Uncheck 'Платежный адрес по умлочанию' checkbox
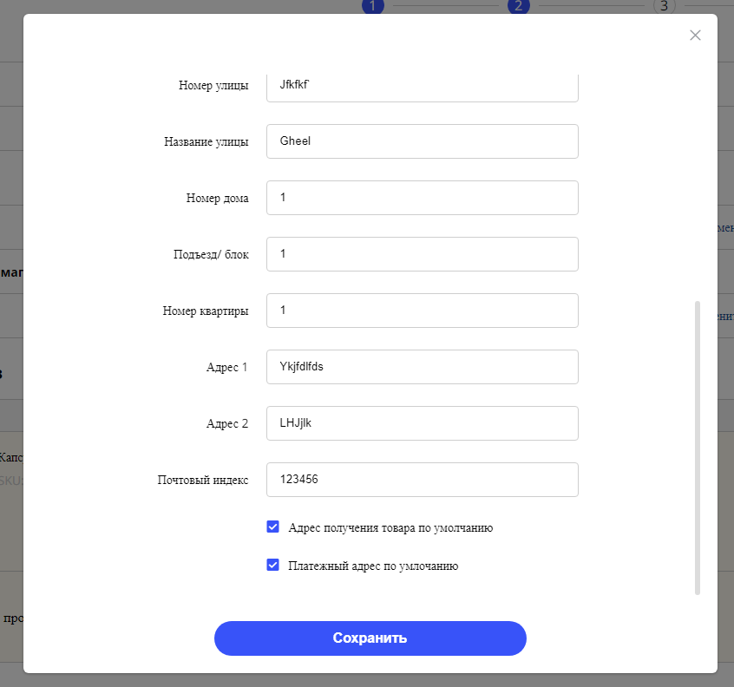The width and height of the screenshot is (734, 687). tap(273, 565)
